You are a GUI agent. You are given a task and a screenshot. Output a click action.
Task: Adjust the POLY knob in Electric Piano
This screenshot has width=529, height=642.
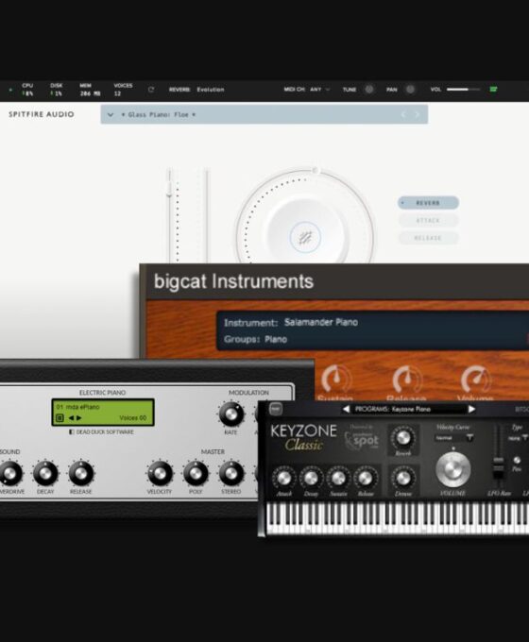tap(196, 473)
